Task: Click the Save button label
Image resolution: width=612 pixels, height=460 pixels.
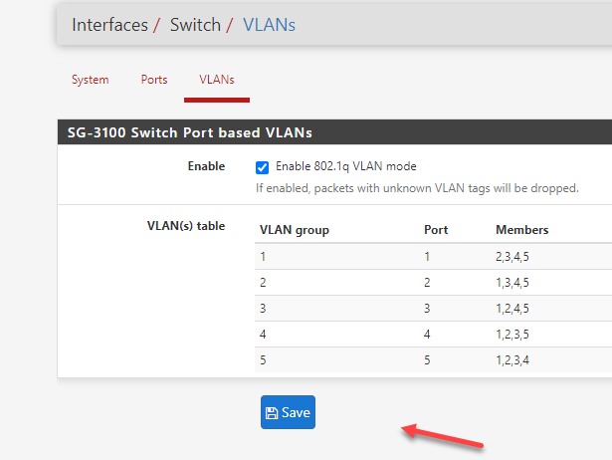Action: (x=296, y=413)
